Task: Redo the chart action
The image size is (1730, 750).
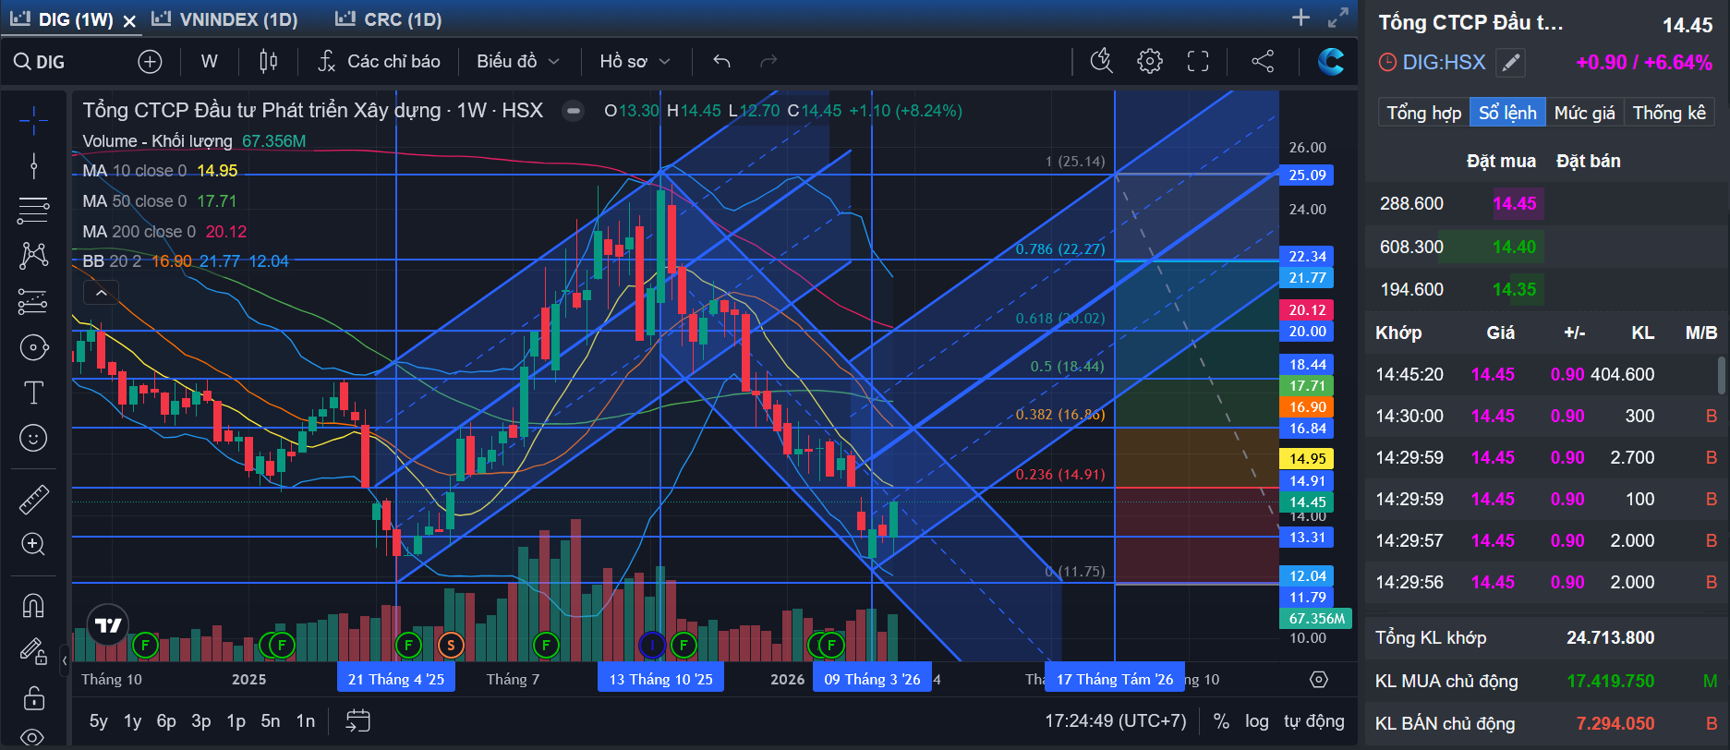Action: 768,62
